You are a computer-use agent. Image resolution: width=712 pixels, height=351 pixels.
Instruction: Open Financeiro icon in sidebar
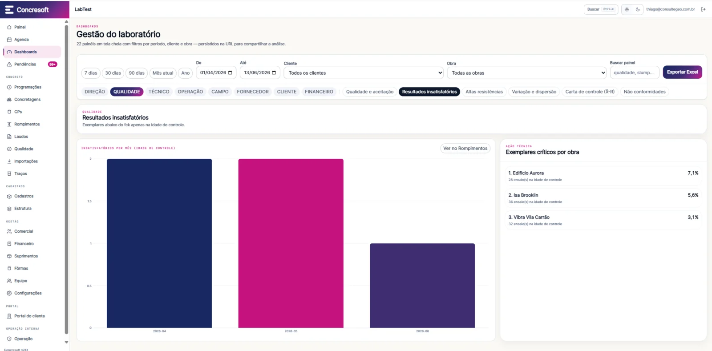point(9,244)
